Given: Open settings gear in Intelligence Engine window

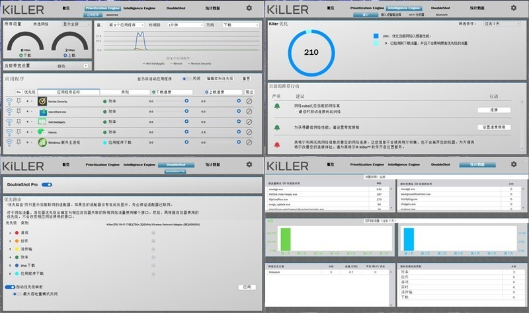Looking at the screenshot, I should (514, 8).
